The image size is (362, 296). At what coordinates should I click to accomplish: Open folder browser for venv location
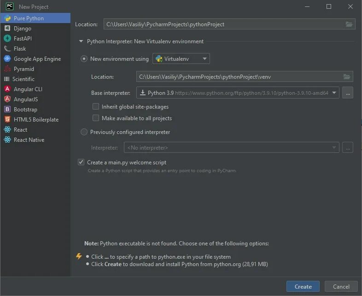coord(346,76)
